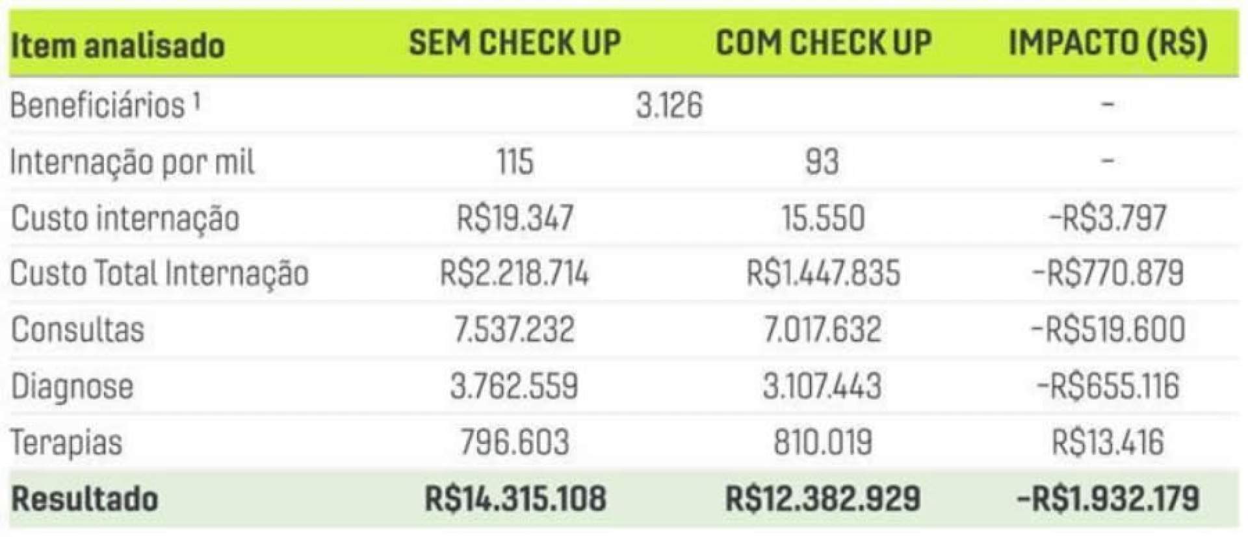The height and width of the screenshot is (537, 1248).
Task: Select the 'Resultado' total row label
Action: pos(84,499)
